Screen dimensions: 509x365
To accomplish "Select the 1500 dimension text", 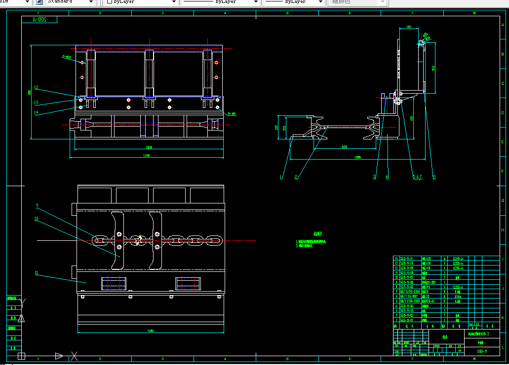I will point(149,147).
